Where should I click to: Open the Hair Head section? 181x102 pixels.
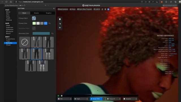click(x=8, y=25)
